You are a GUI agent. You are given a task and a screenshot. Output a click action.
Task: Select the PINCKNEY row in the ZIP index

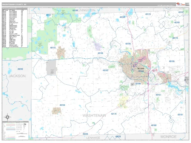pyautogui.click(x=13, y=28)
